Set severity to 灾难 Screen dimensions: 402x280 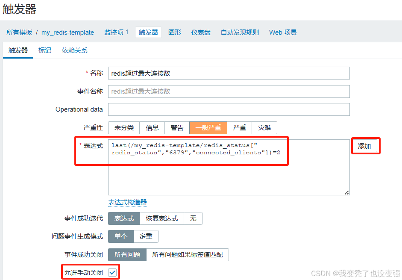point(264,128)
